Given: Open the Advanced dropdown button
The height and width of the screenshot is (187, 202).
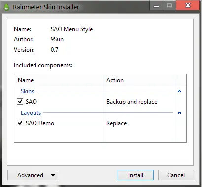Looking at the screenshot, I should [x=33, y=175].
